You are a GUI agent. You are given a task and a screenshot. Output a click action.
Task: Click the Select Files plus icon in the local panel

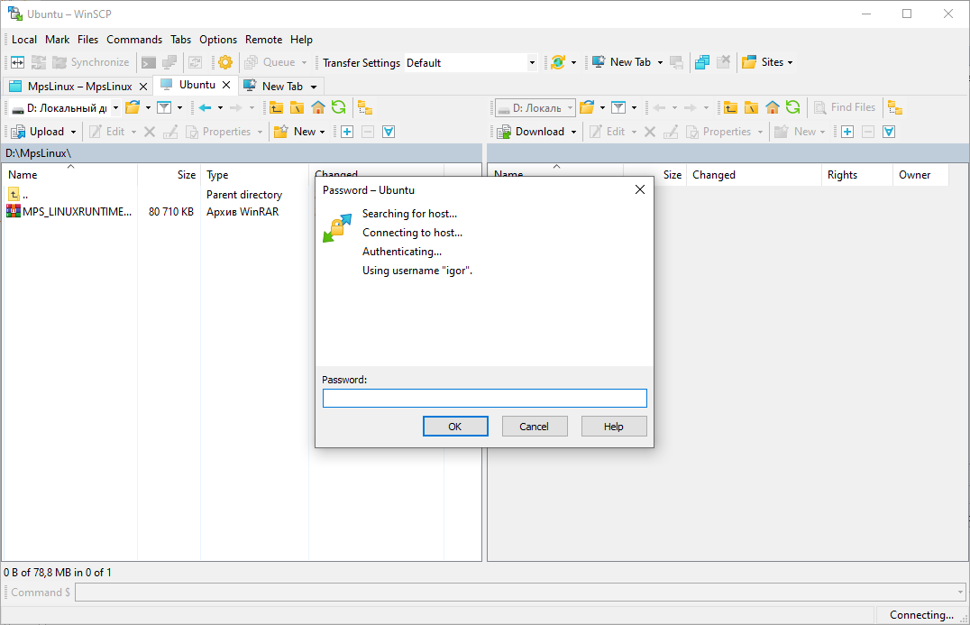347,132
